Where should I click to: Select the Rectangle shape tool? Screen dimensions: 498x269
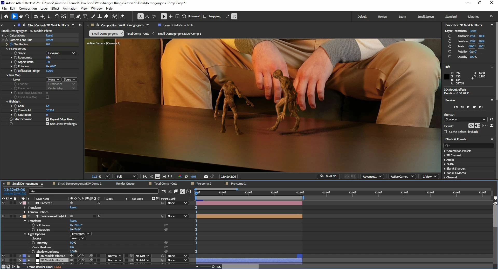[x=72, y=16]
